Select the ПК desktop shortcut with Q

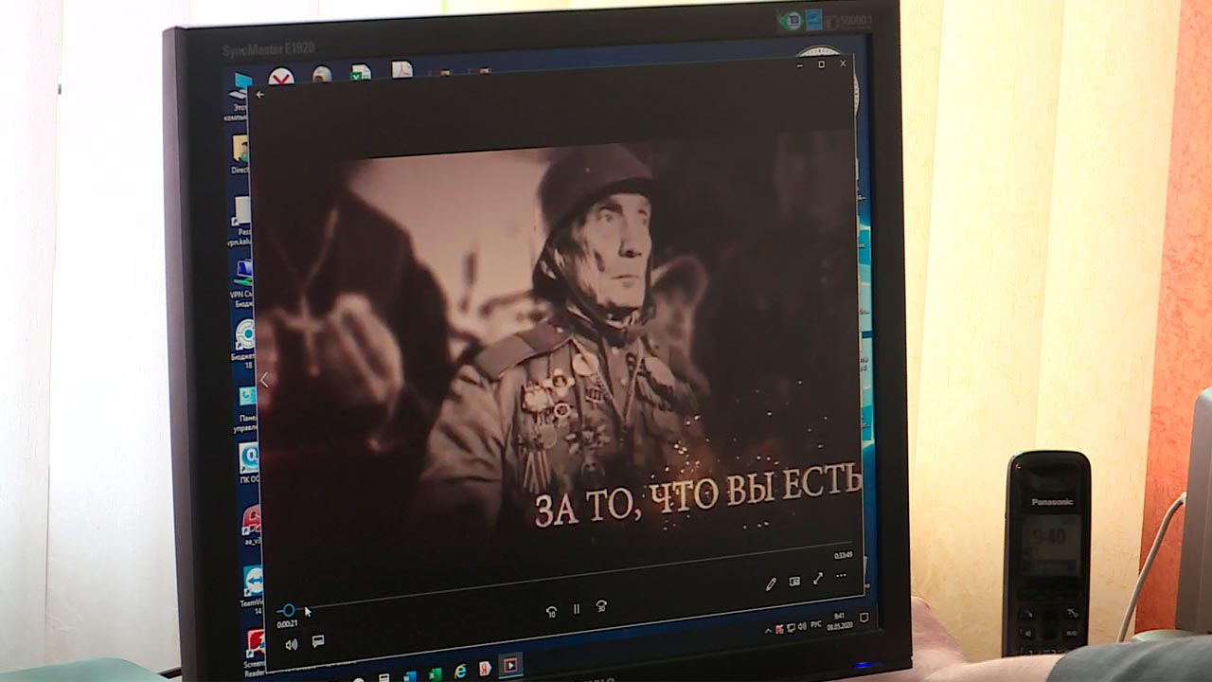[248, 464]
